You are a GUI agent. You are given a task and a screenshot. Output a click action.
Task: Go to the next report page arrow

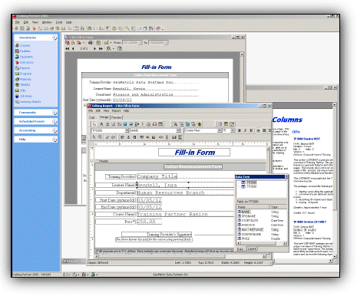coord(94,48)
